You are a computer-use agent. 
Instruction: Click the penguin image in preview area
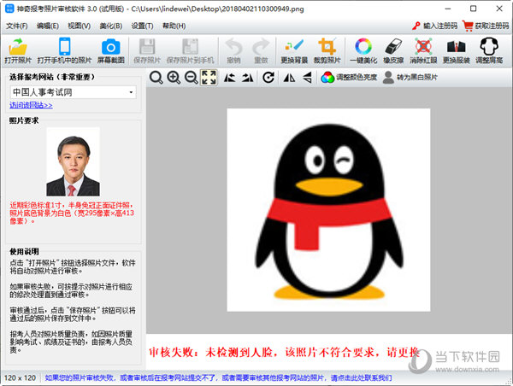point(328,210)
